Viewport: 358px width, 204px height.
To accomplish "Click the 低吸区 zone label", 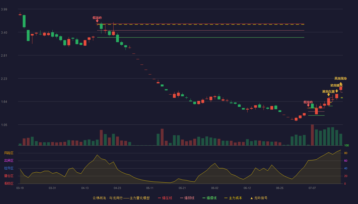I will pyautogui.click(x=9, y=183).
